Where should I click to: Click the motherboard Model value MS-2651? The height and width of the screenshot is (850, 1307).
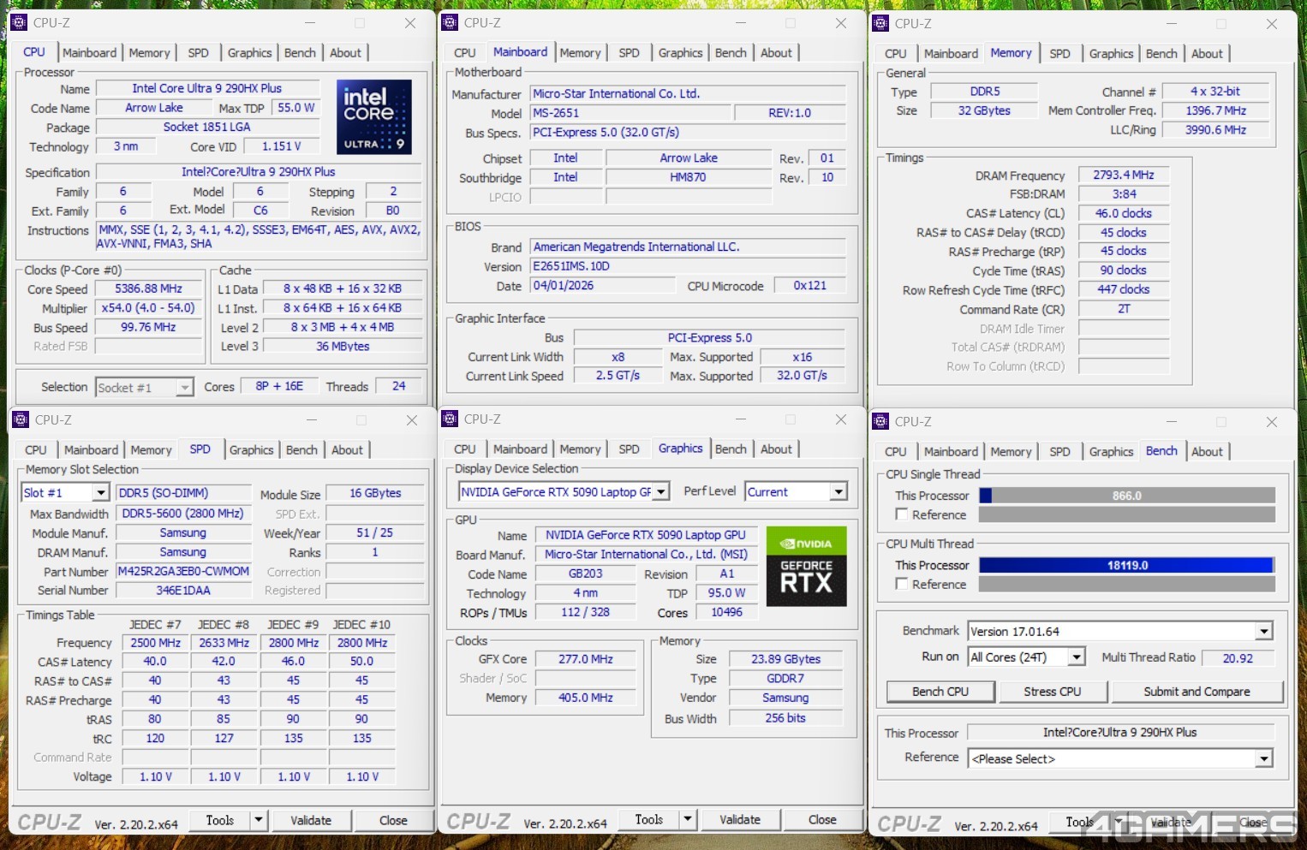[631, 113]
